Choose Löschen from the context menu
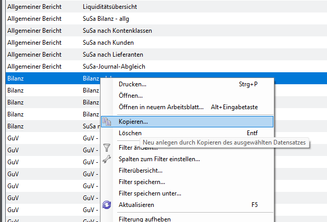 point(131,134)
